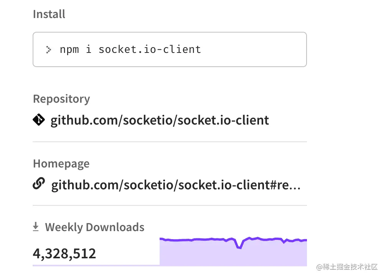Click the download arrow icon

click(x=36, y=227)
